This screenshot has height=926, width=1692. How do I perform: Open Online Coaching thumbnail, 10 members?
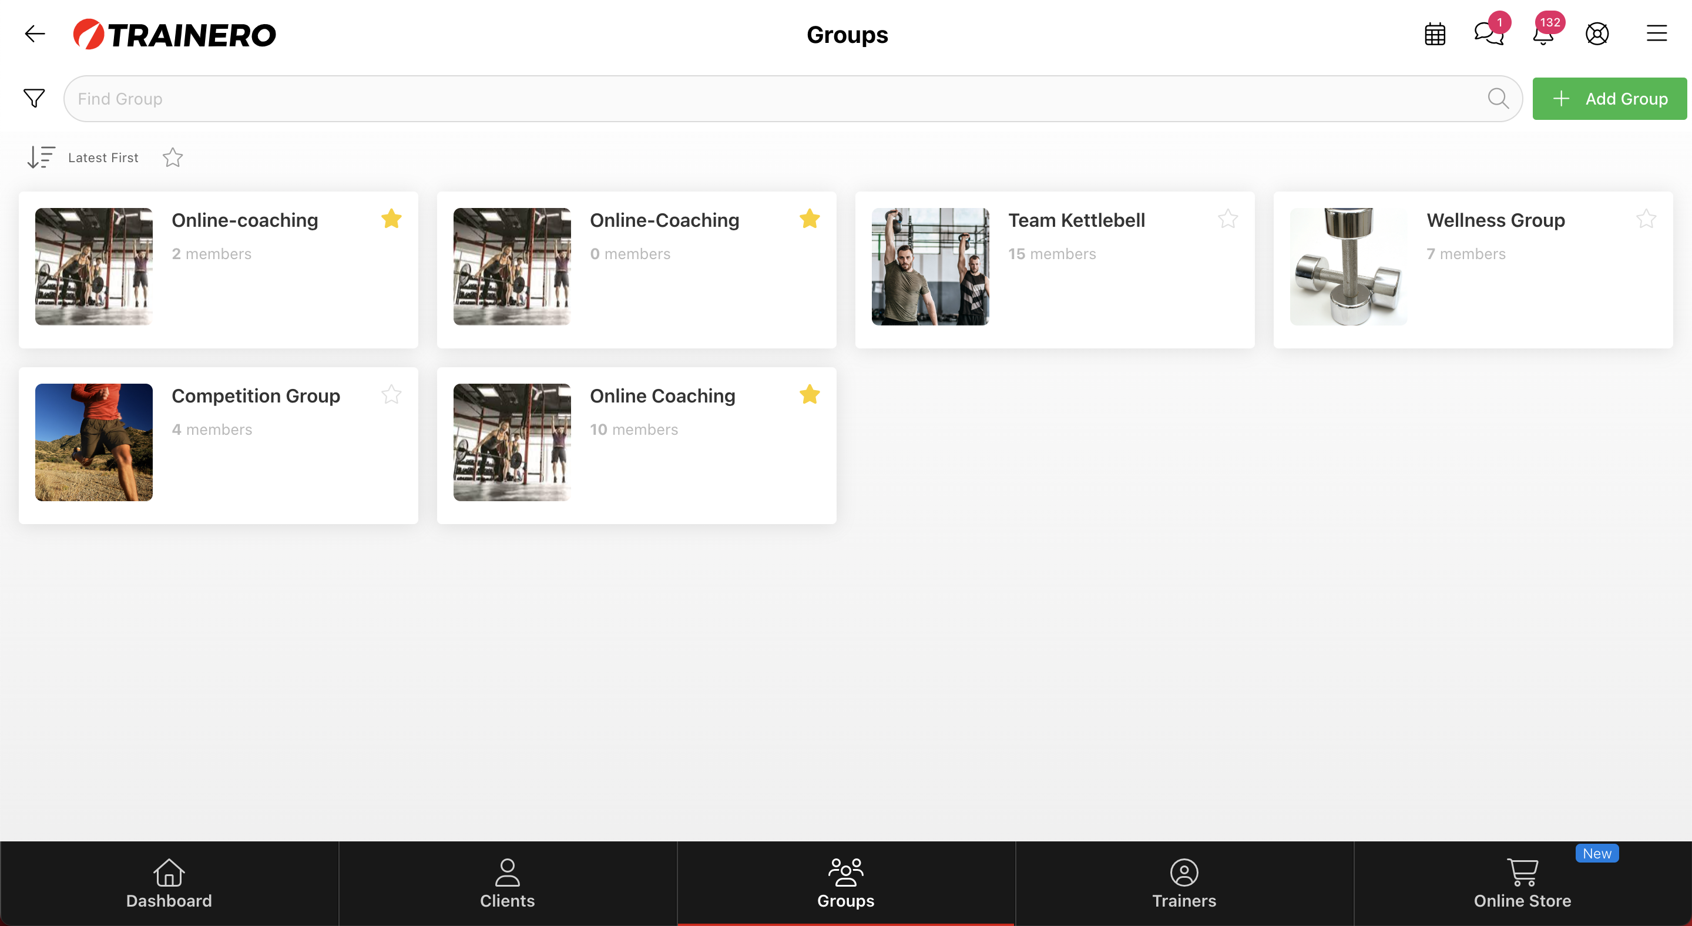point(512,442)
